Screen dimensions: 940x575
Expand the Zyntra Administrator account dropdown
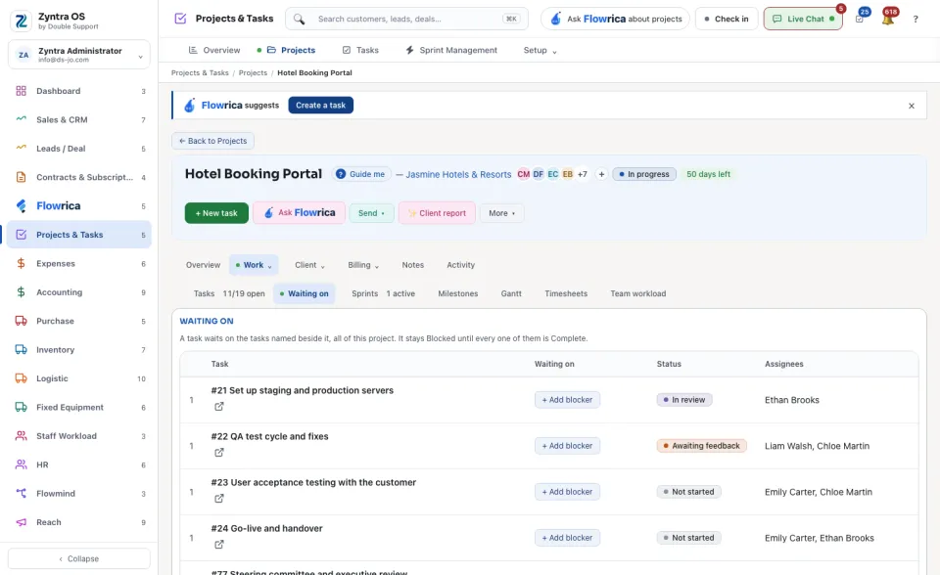[78, 55]
